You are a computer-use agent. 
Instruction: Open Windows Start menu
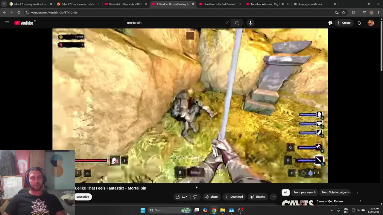pyautogui.click(x=143, y=210)
